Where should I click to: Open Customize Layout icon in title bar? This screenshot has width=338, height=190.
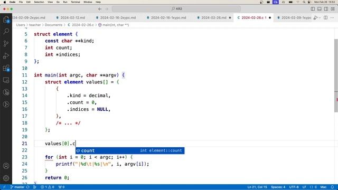[333, 9]
